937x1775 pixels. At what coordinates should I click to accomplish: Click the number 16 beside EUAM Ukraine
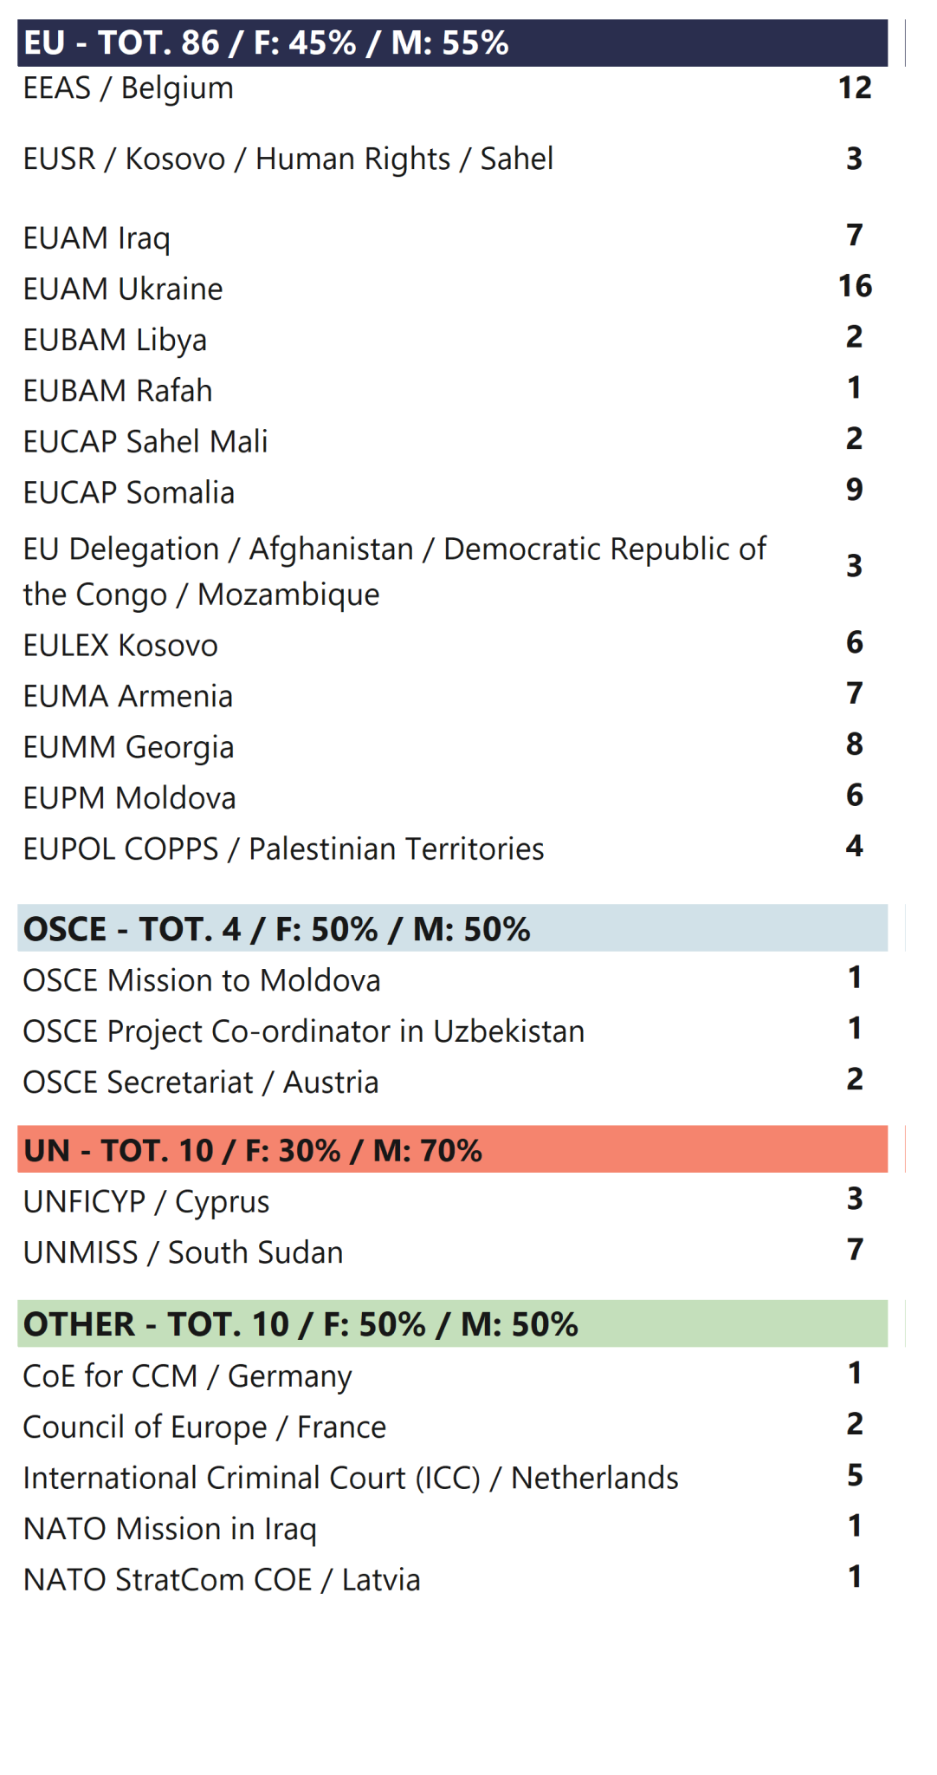pos(855,286)
